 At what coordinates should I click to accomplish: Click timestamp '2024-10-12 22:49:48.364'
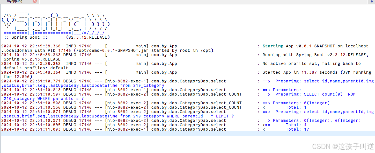31,72
